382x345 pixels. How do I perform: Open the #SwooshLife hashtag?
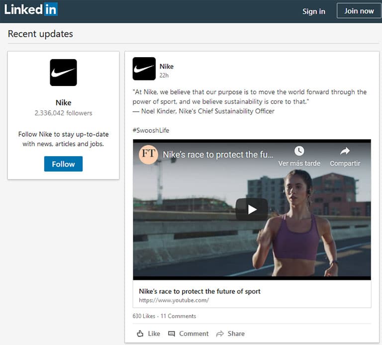click(x=151, y=130)
